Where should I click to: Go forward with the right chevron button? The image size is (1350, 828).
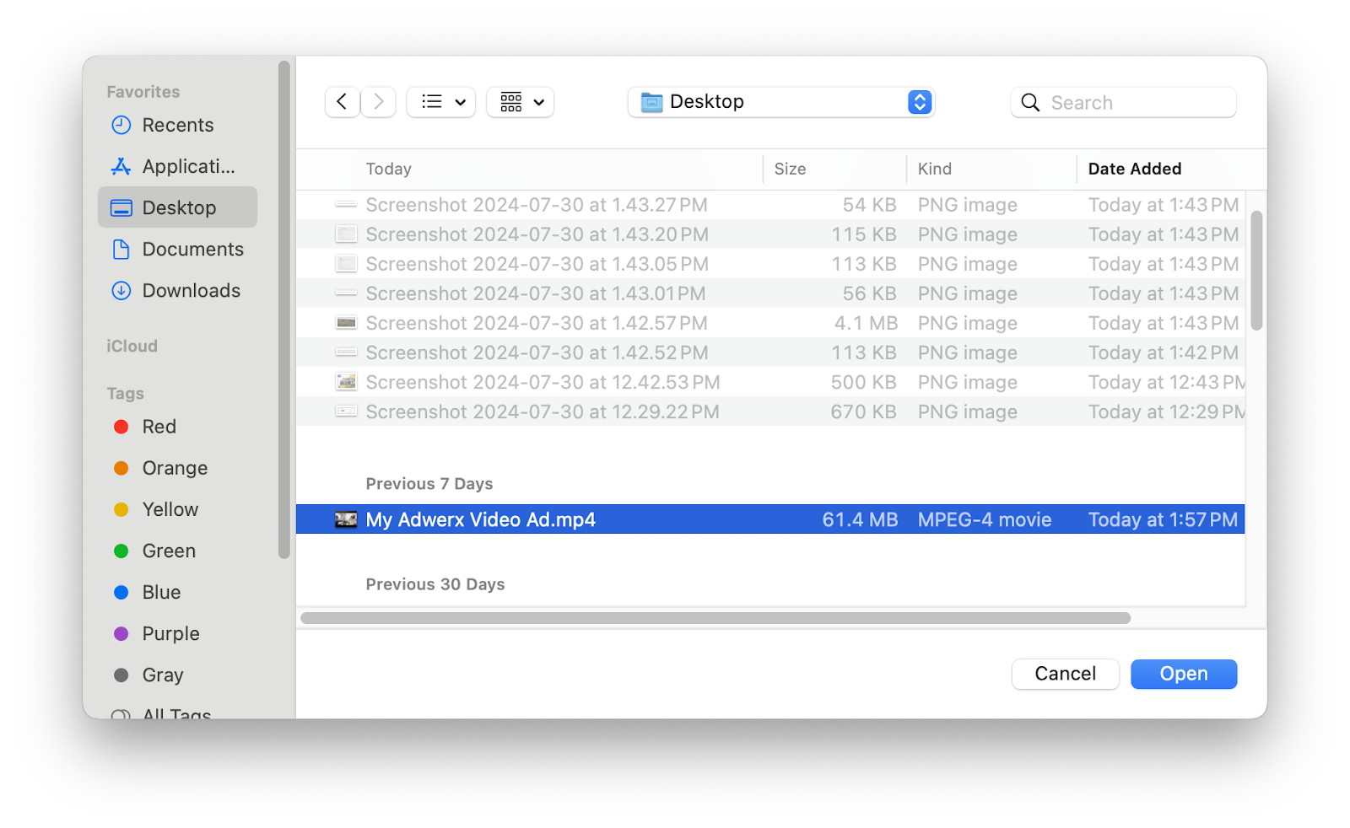pyautogui.click(x=379, y=102)
